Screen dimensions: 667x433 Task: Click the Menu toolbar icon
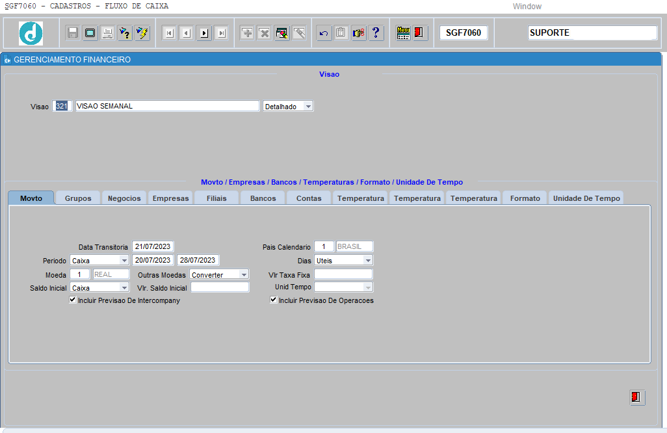coord(403,33)
